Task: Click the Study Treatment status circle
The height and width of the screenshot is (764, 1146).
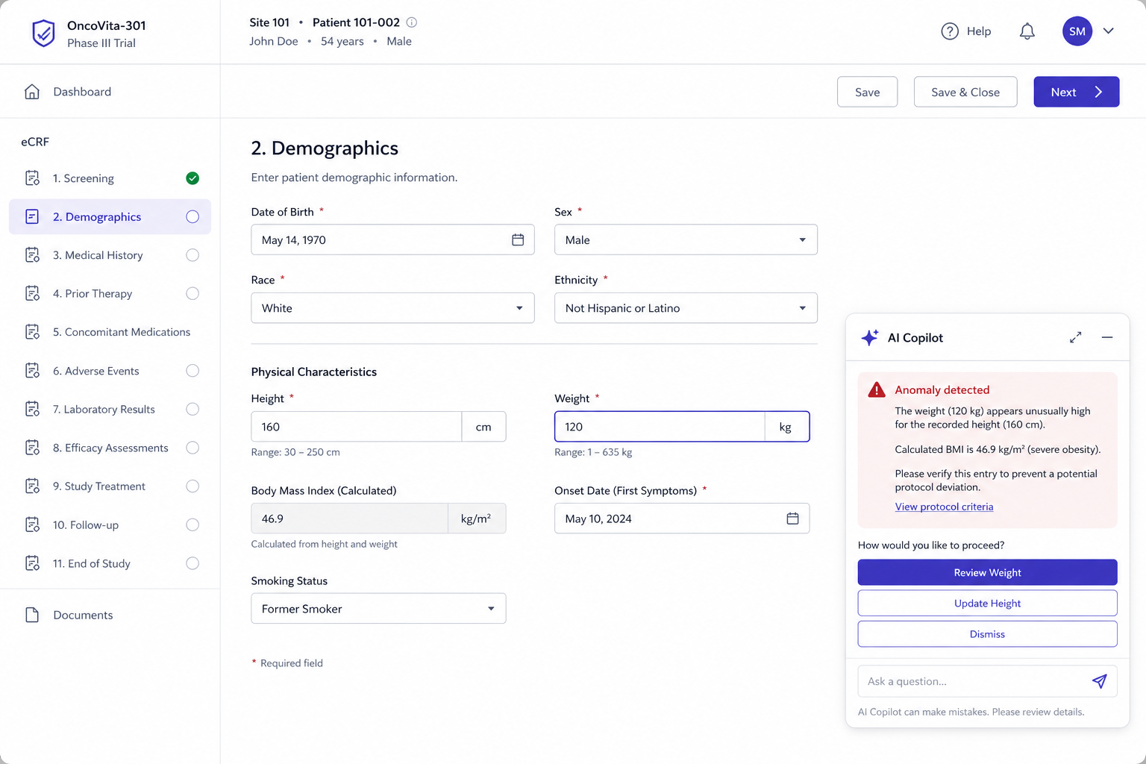Action: click(192, 486)
